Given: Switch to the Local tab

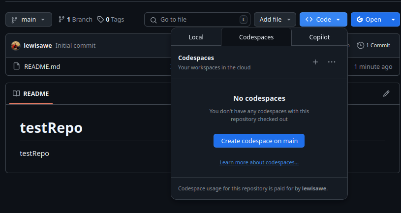Looking at the screenshot, I should (x=196, y=37).
